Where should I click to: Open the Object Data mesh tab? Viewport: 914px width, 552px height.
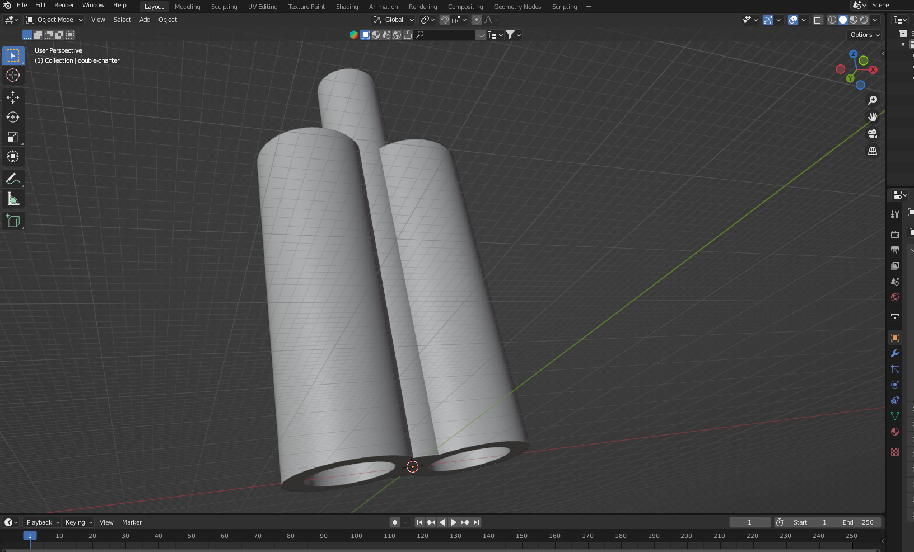click(895, 416)
